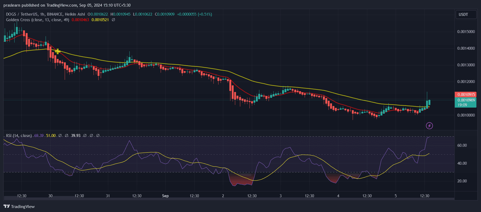Screen dimensions: 481x212
Task: Click the 60.00 RSI axis label
Action: click(462, 145)
